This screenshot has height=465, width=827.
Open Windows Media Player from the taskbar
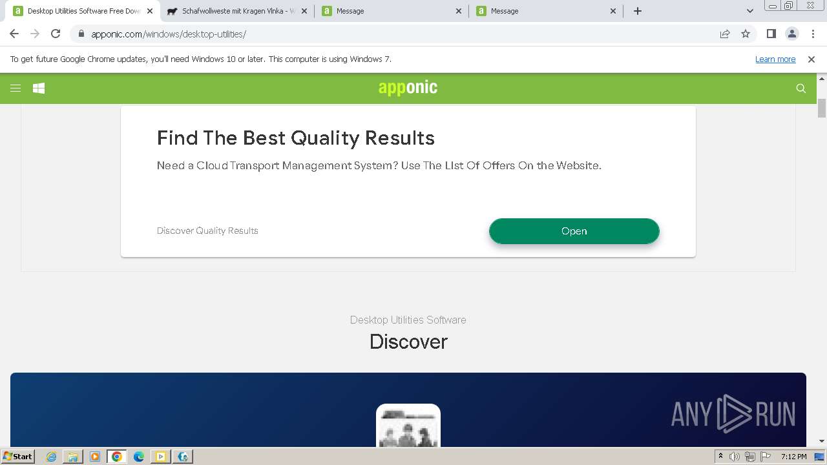coord(95,457)
